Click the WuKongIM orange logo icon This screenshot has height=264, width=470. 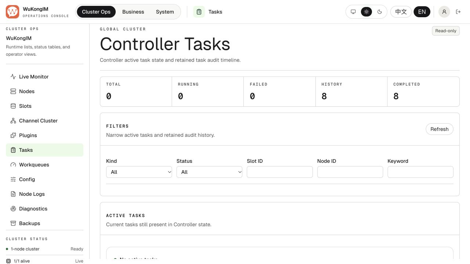[x=12, y=12]
